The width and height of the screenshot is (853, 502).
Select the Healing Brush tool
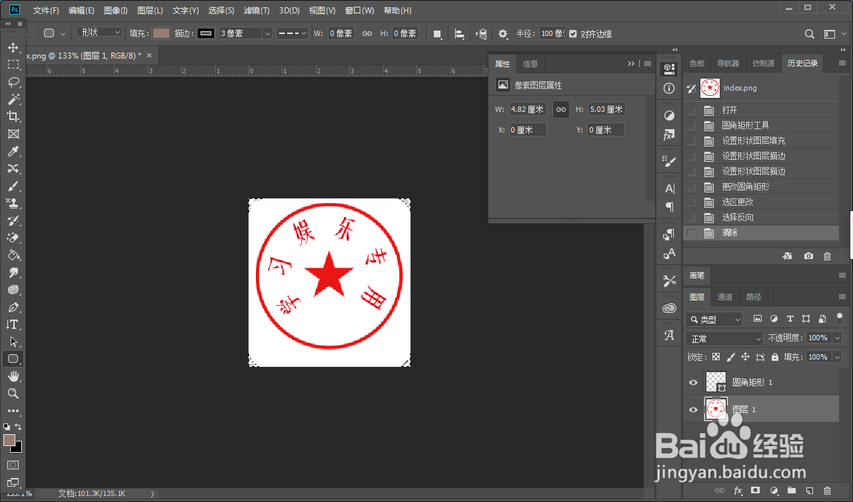pos(13,168)
